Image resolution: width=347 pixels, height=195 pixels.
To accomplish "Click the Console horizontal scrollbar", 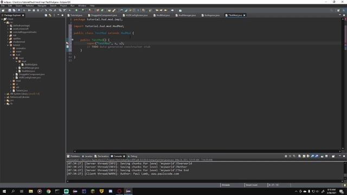I will click(205, 181).
